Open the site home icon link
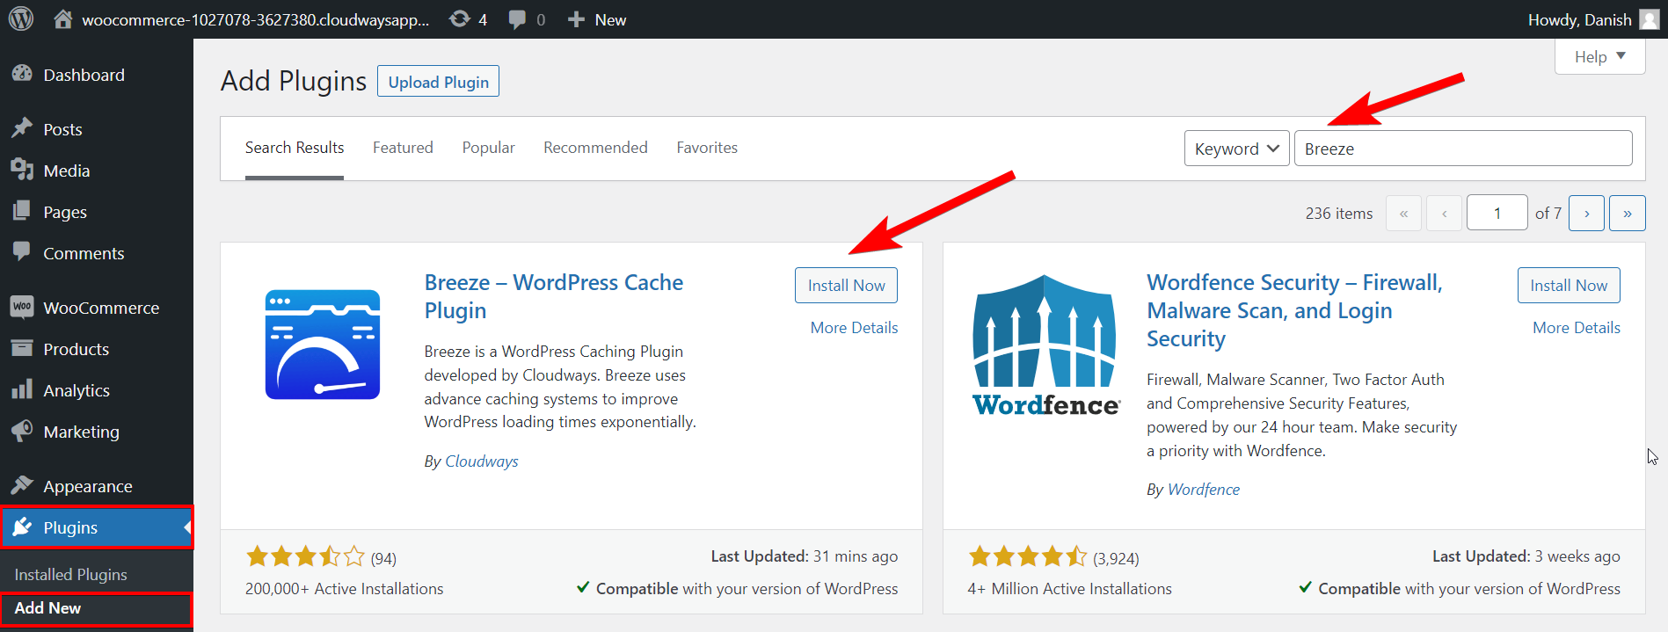Screen dimensions: 1668x632 pyautogui.click(x=62, y=19)
